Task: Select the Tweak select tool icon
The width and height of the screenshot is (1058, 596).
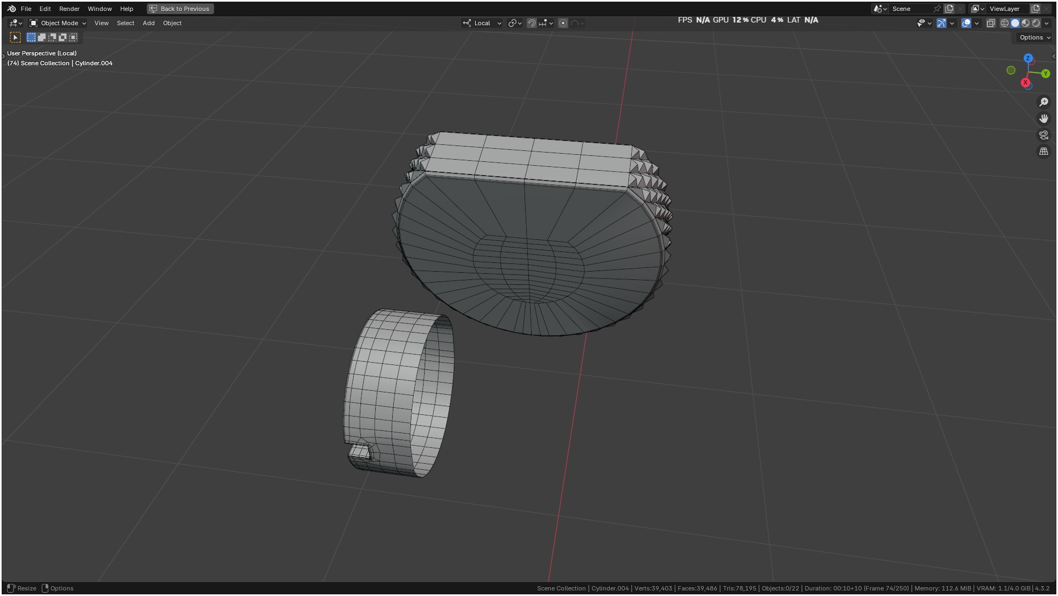Action: click(x=15, y=37)
